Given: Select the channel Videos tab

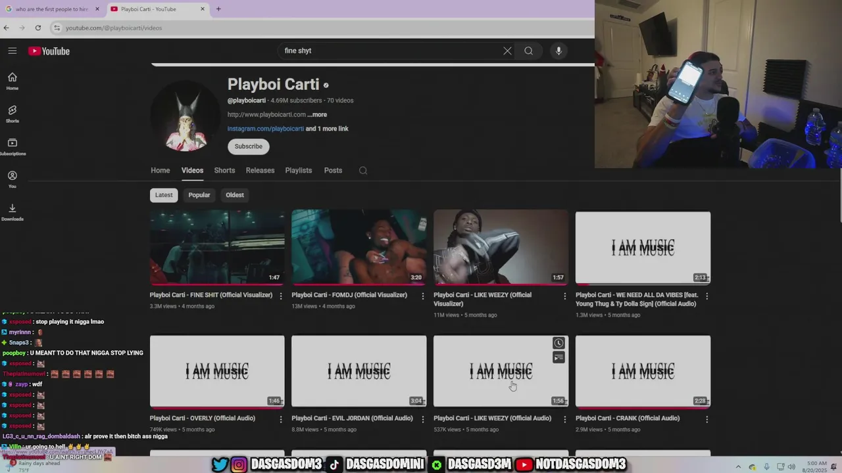Looking at the screenshot, I should 192,170.
